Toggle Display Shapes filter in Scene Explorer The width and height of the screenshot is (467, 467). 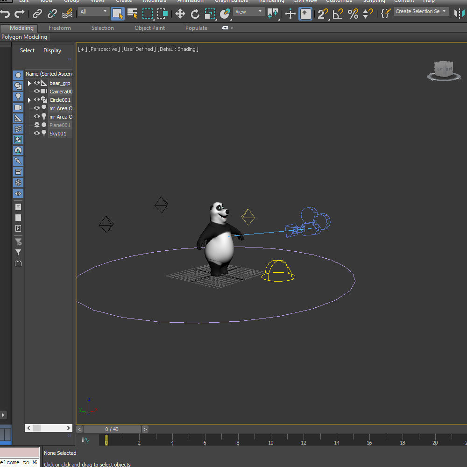18,86
